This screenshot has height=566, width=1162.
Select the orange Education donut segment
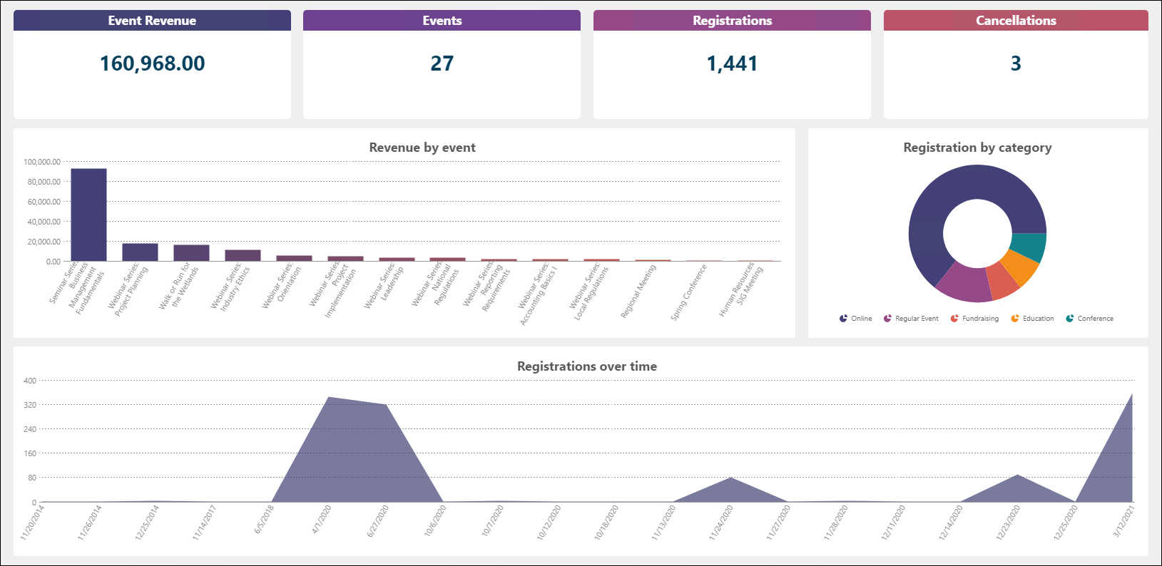coord(1020,267)
